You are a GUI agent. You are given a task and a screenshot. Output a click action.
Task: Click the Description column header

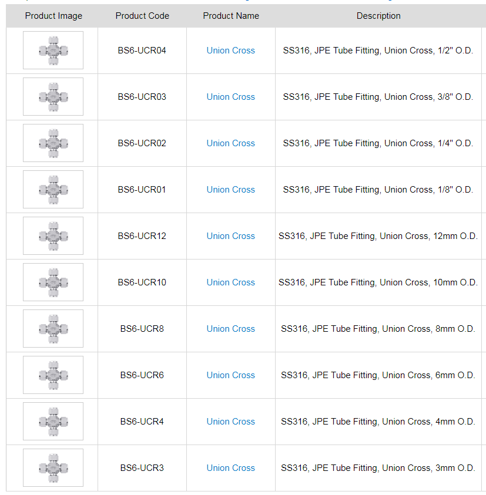click(378, 16)
